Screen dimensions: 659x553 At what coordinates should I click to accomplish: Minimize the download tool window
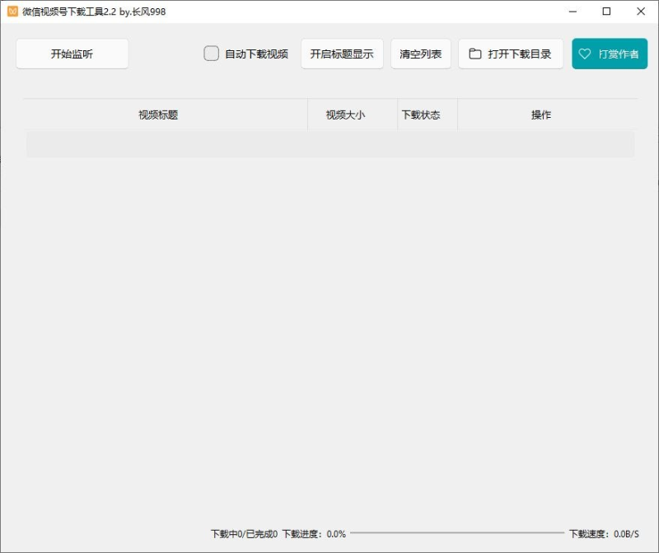(572, 12)
